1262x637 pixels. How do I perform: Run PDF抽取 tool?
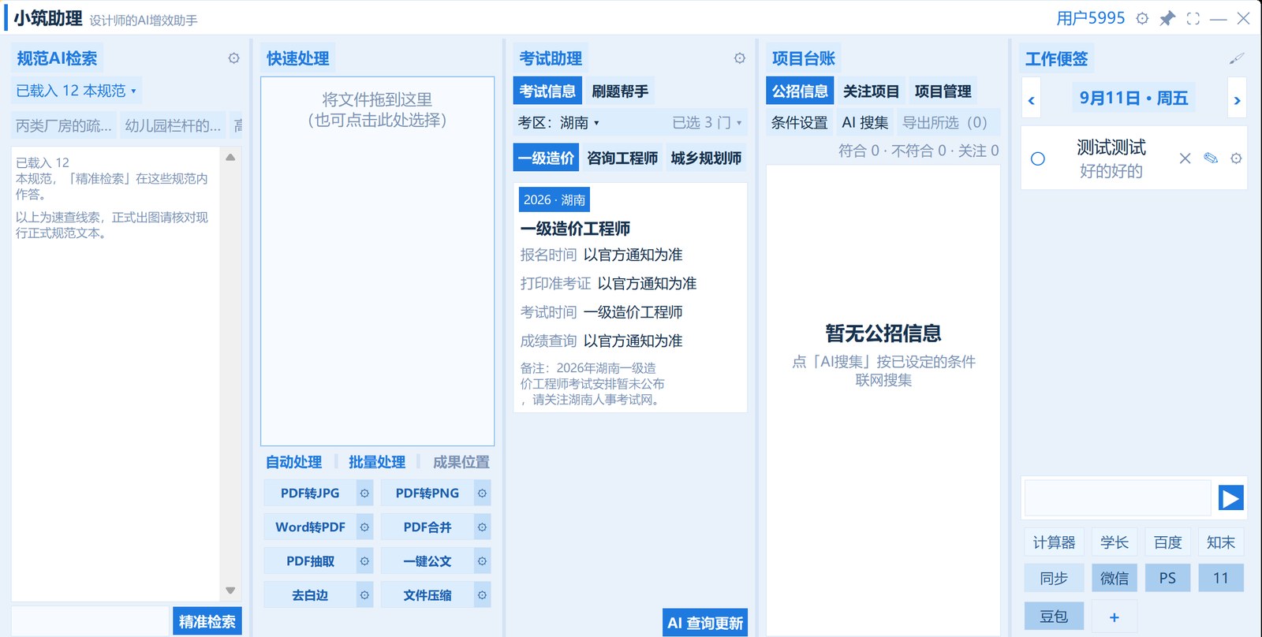310,561
